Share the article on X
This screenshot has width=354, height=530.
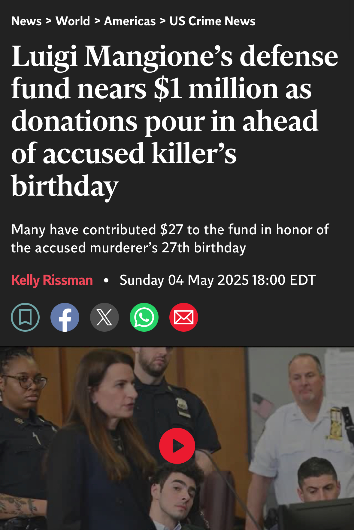pos(104,317)
